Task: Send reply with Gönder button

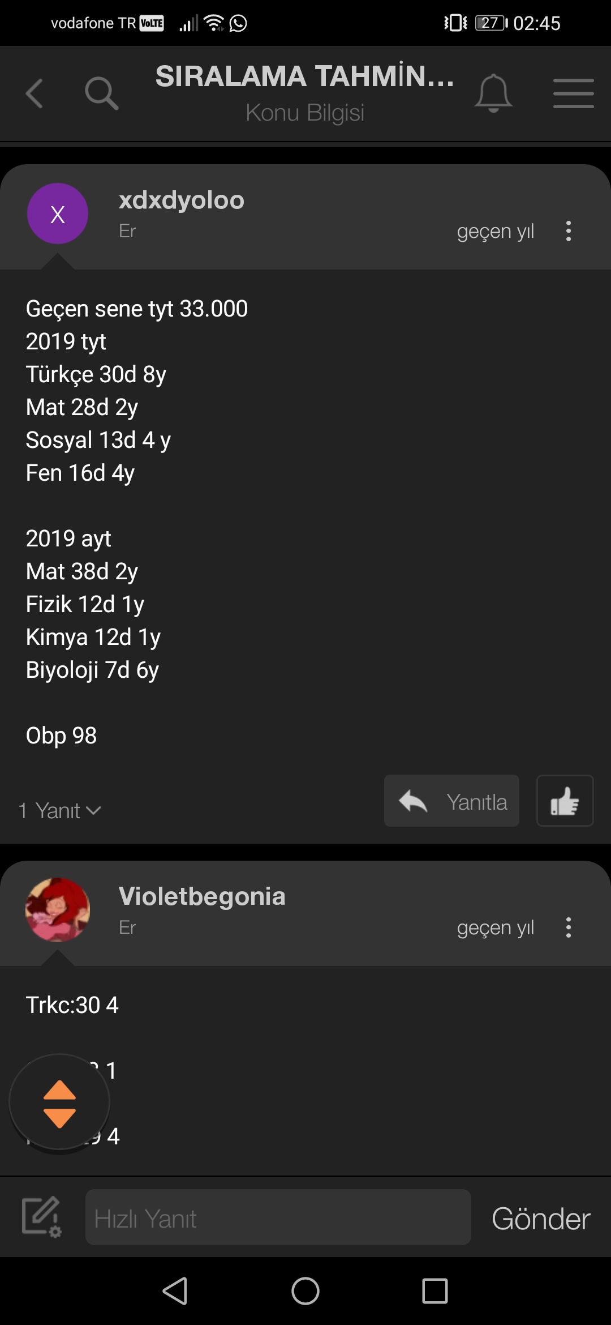Action: [x=541, y=1219]
